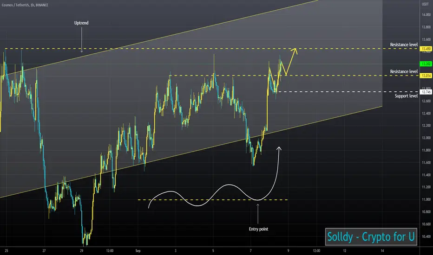
Task: Click the 13.800 price axis label
Action: click(426, 27)
